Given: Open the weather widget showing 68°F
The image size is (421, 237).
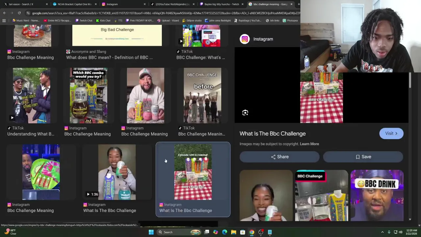Looking at the screenshot, I should click(x=10, y=232).
